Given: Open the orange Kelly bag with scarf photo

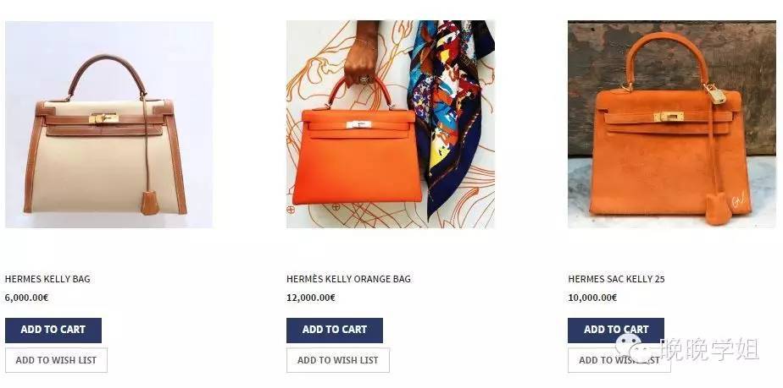Looking at the screenshot, I should (x=391, y=124).
